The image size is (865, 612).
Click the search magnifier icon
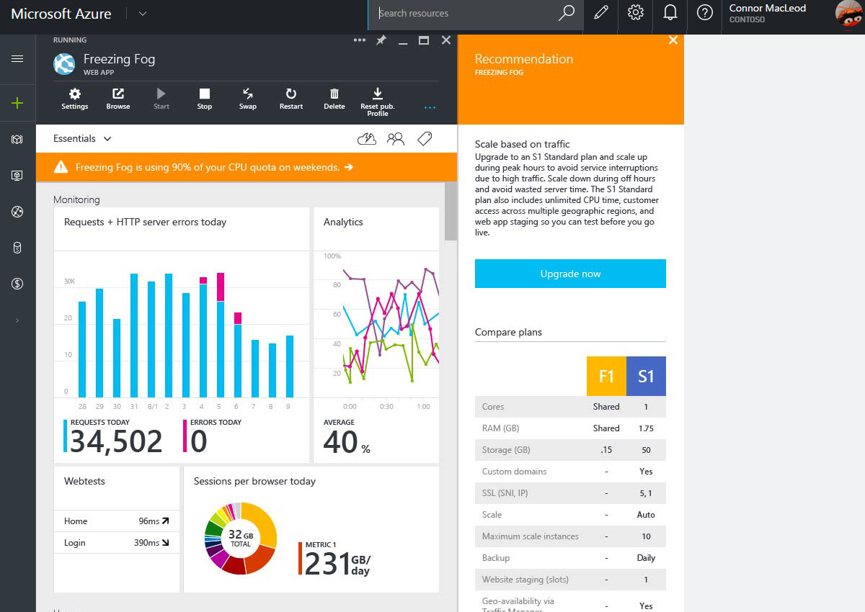(x=567, y=13)
